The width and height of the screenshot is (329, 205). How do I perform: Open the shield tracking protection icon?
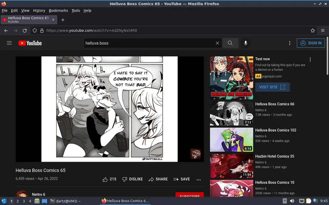(35, 30)
